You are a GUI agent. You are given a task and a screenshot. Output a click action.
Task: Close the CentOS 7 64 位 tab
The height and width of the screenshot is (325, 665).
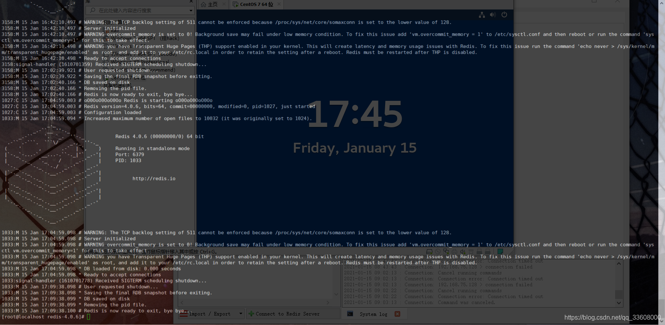pyautogui.click(x=279, y=4)
